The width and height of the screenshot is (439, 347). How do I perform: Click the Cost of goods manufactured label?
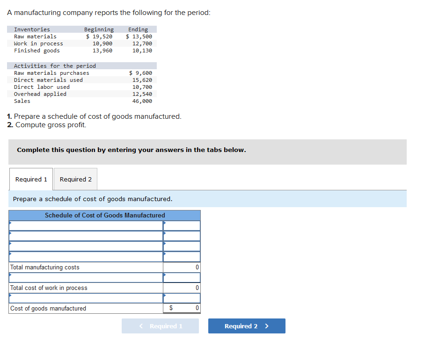tap(48, 308)
